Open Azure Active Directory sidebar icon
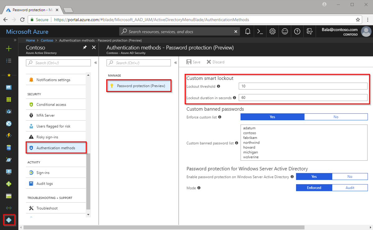The width and height of the screenshot is (373, 230). coord(9,220)
